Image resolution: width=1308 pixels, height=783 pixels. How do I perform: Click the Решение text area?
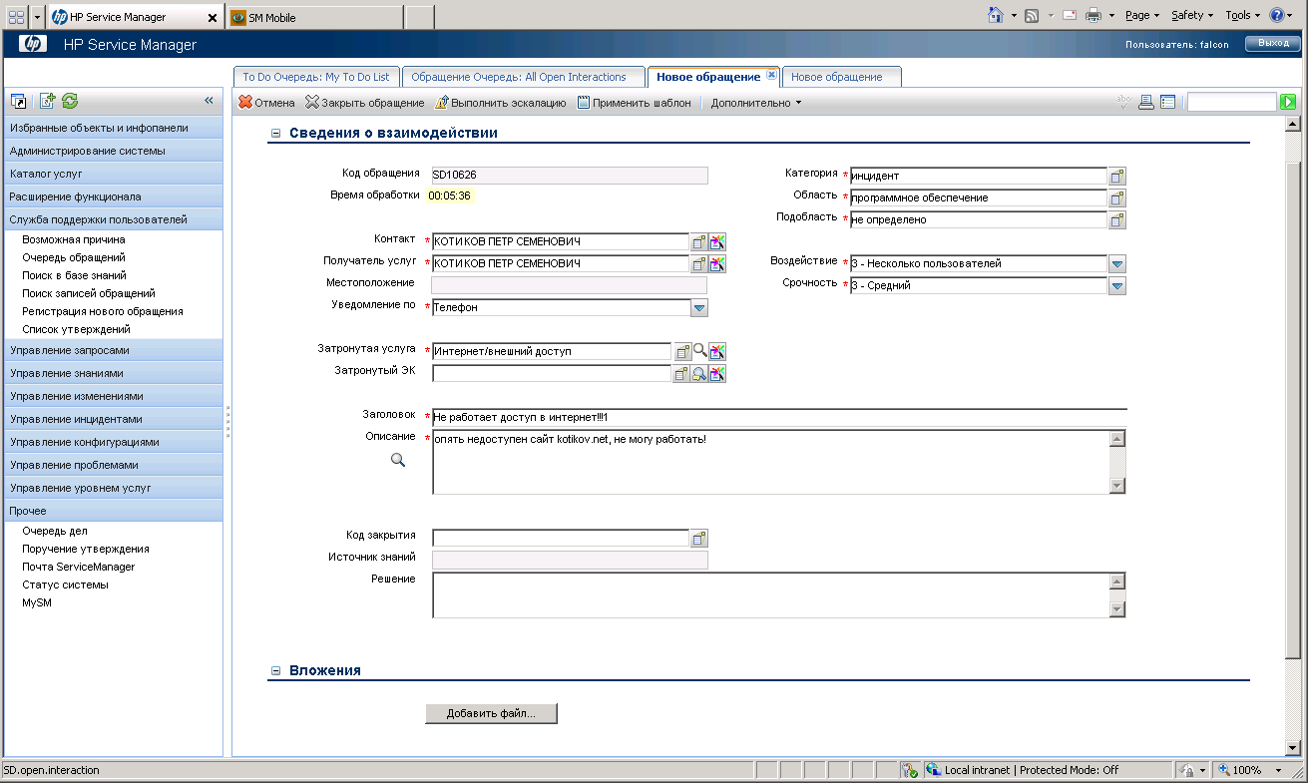pyautogui.click(x=770, y=595)
